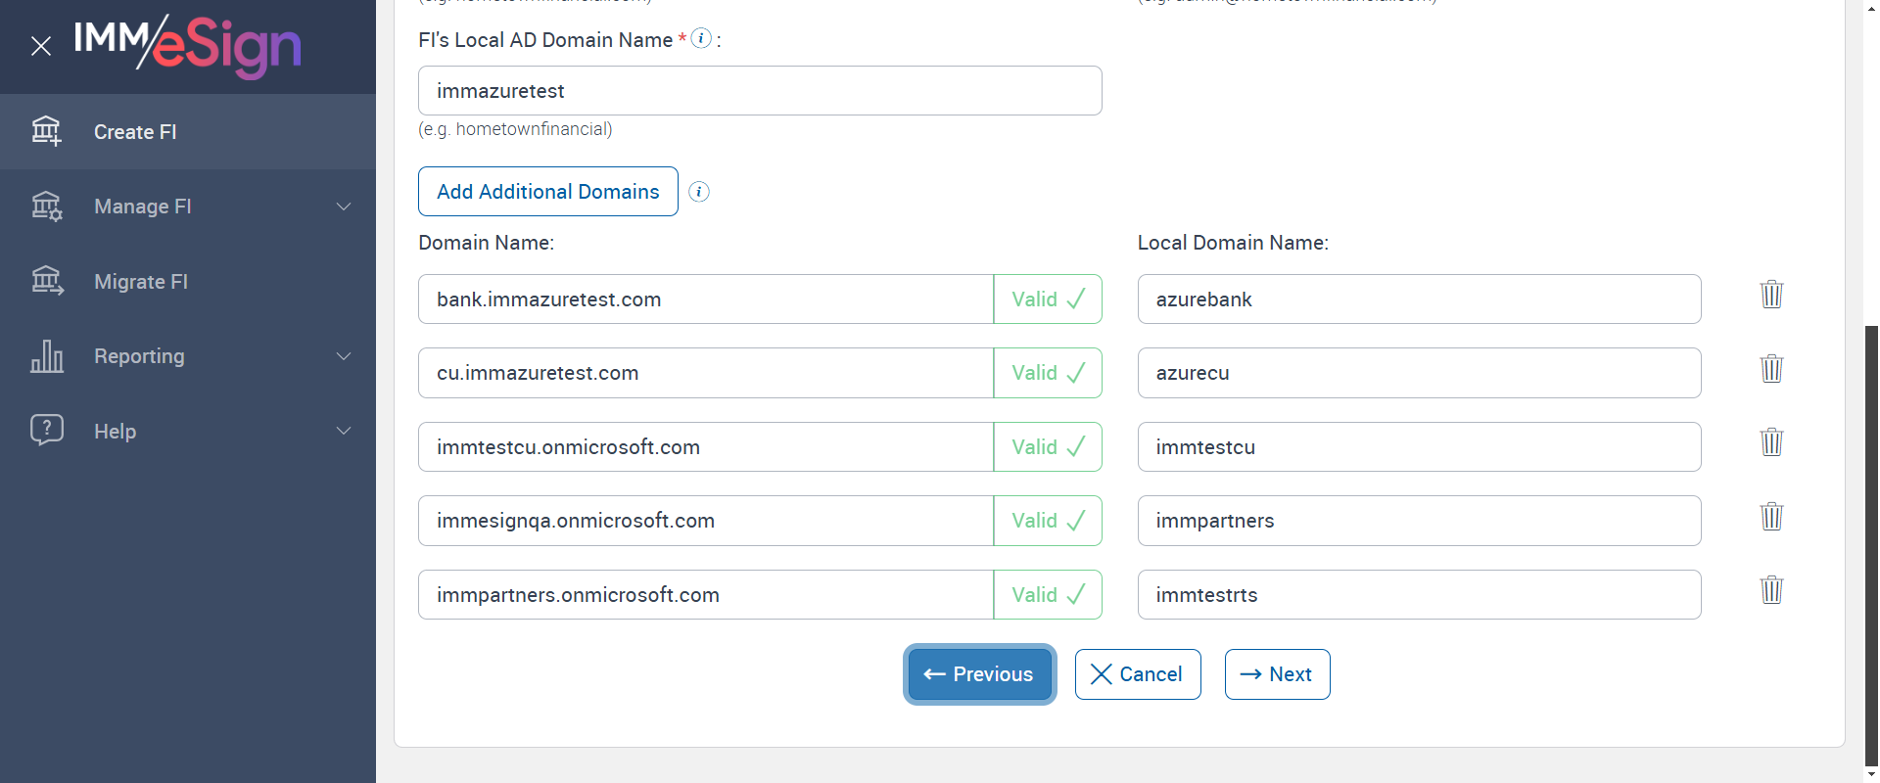Edit the azurebank local domain name field
This screenshot has height=783, width=1880.
click(x=1419, y=299)
